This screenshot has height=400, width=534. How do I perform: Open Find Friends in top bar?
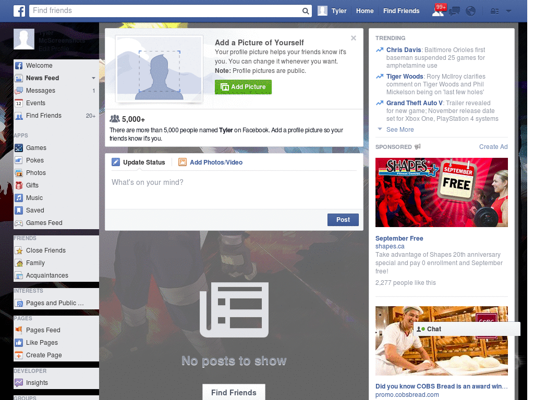(401, 11)
